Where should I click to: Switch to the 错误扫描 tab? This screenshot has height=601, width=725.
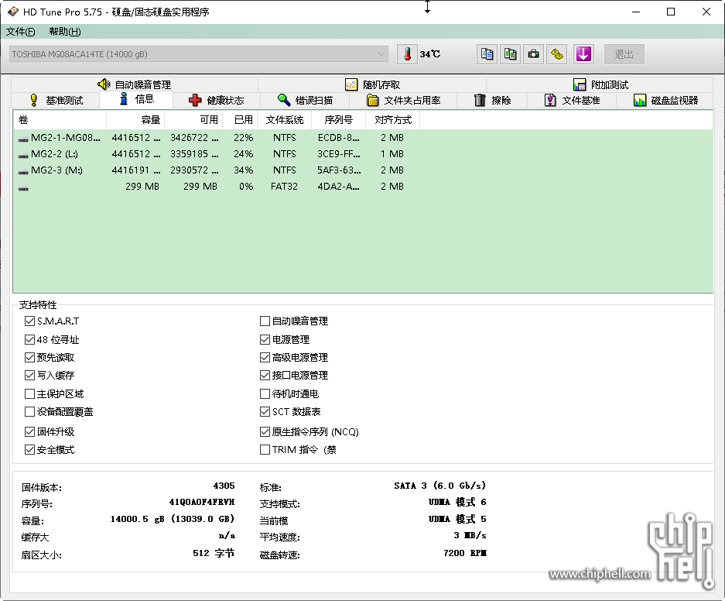(x=305, y=100)
